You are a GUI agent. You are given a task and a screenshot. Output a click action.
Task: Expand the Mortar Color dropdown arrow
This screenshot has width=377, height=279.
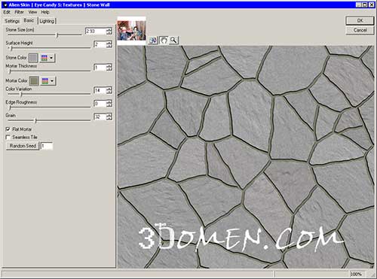click(52, 81)
